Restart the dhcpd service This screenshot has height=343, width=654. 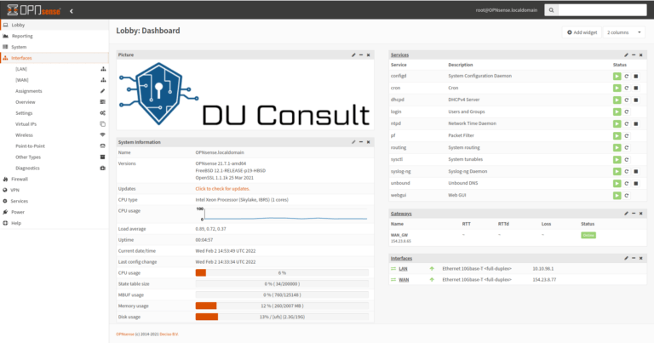coord(627,100)
